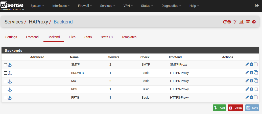
Task: Restart the HAProxy service via restart icon
Action: coord(225,22)
